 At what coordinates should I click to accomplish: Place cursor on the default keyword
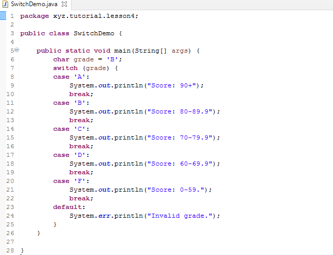point(69,207)
